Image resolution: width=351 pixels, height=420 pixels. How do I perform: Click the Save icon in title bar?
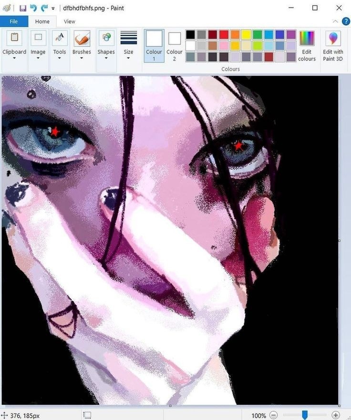(x=23, y=8)
